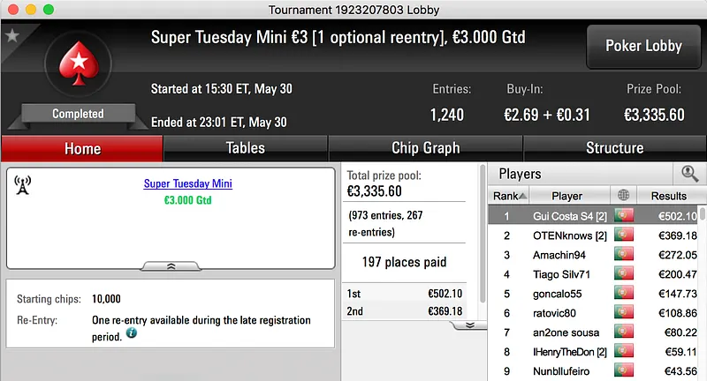Open the Super Tuesday Mini link
The image size is (707, 381).
187,184
